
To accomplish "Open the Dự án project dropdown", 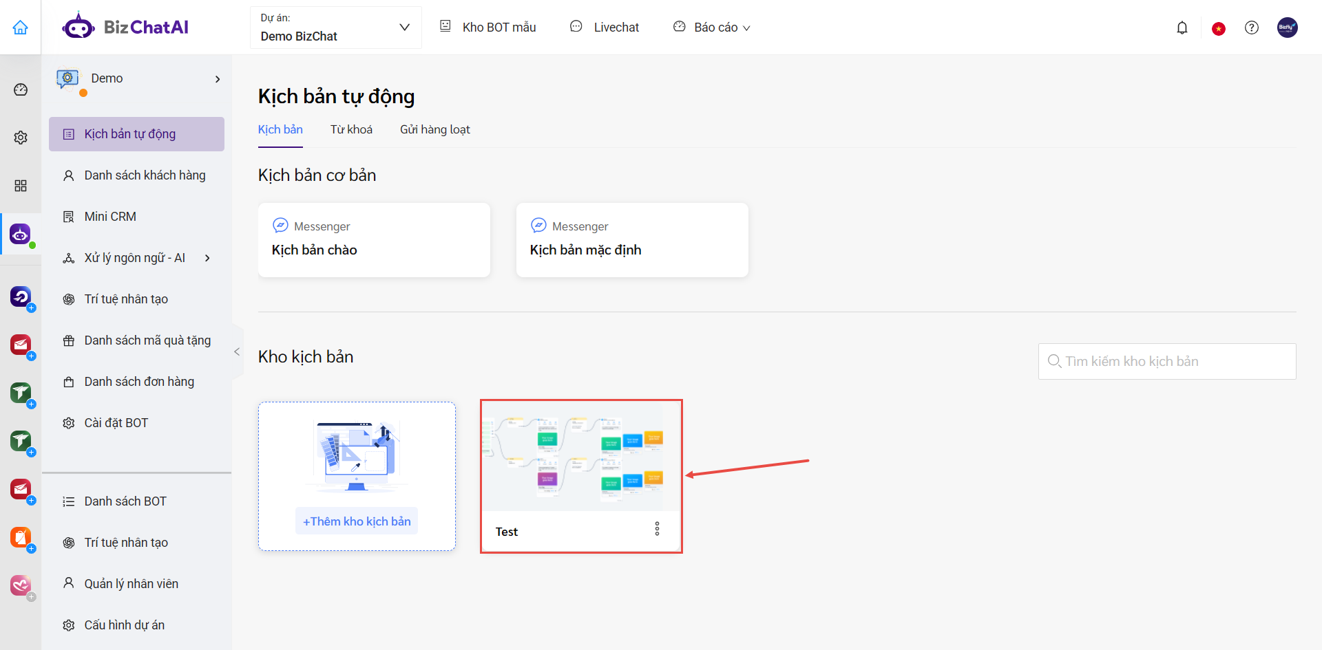I will 335,28.
